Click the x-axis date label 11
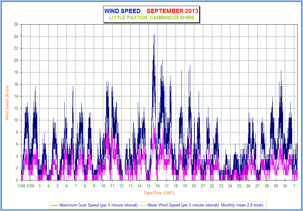 pos(112,186)
